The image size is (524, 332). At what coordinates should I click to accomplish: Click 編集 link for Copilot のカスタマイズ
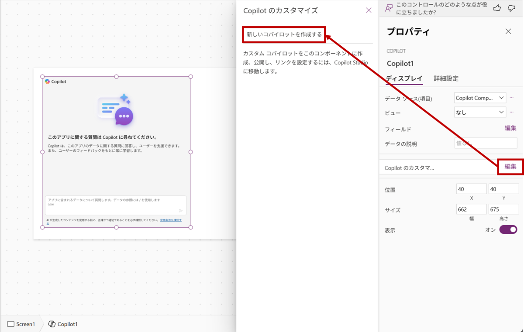510,166
